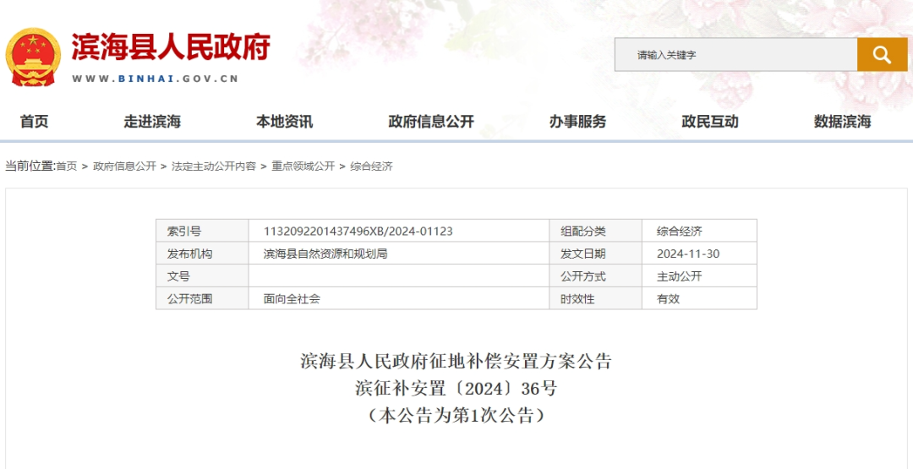The width and height of the screenshot is (913, 469).
Task: Click the 组配分类 label cell
Action: [x=596, y=231]
